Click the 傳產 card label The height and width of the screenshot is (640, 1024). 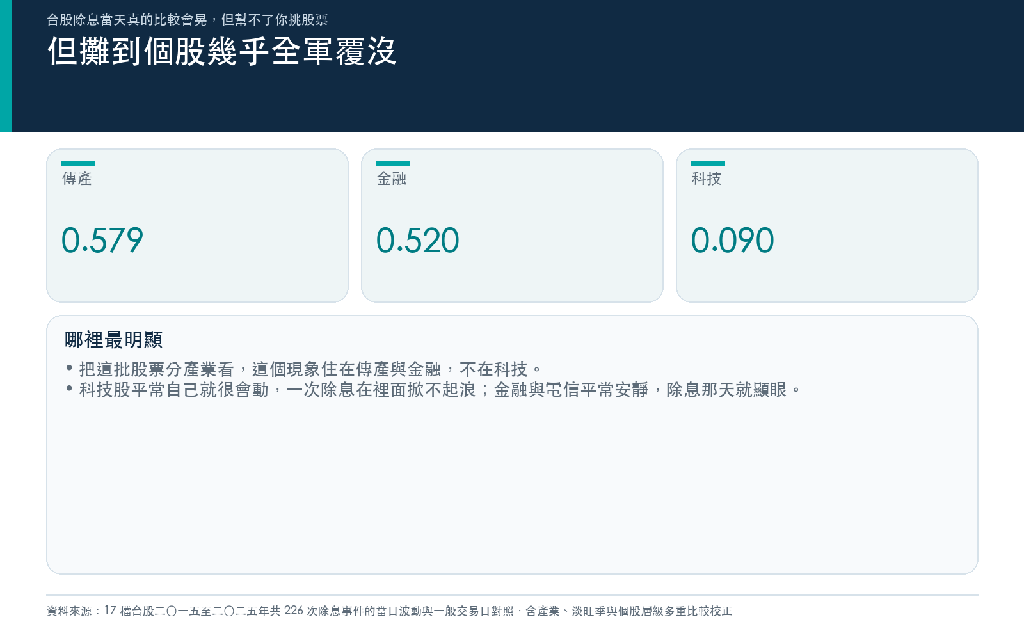[77, 179]
